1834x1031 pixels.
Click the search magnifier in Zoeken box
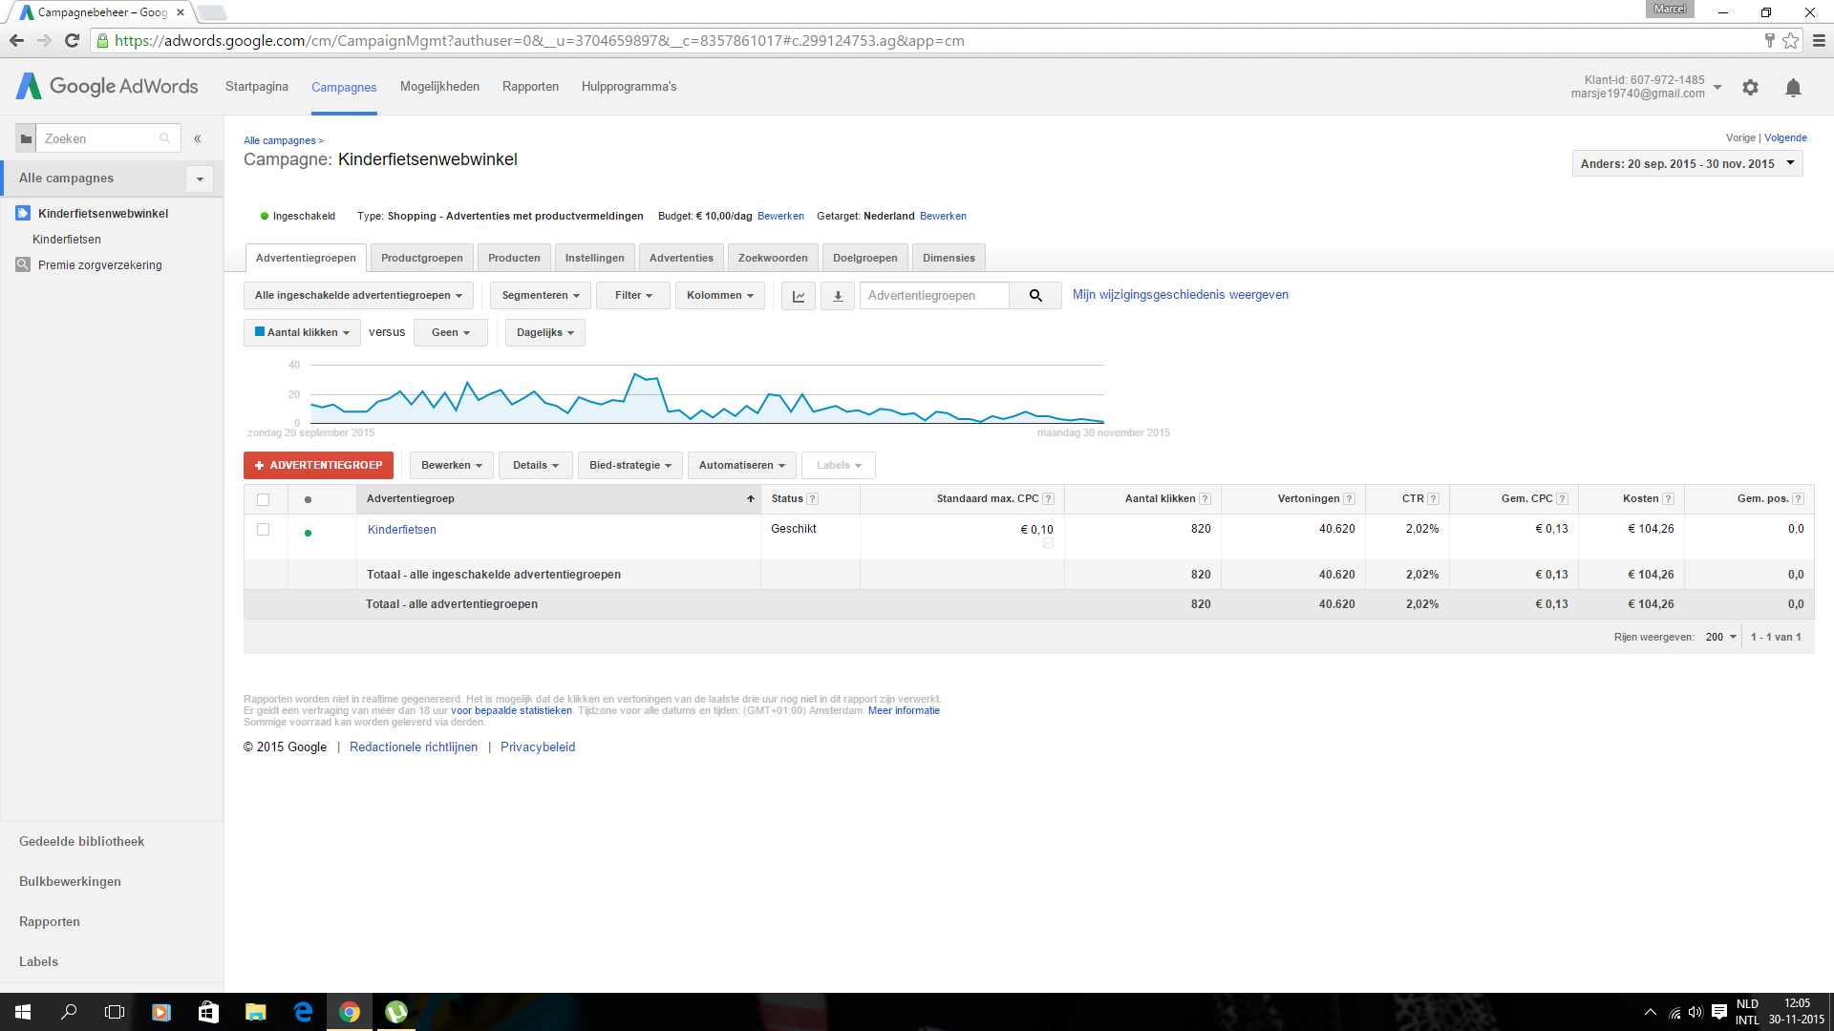click(164, 138)
